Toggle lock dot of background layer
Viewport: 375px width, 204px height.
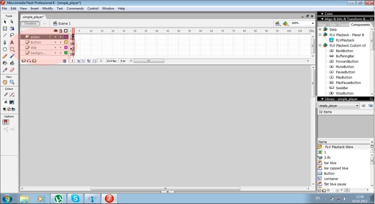[61, 53]
